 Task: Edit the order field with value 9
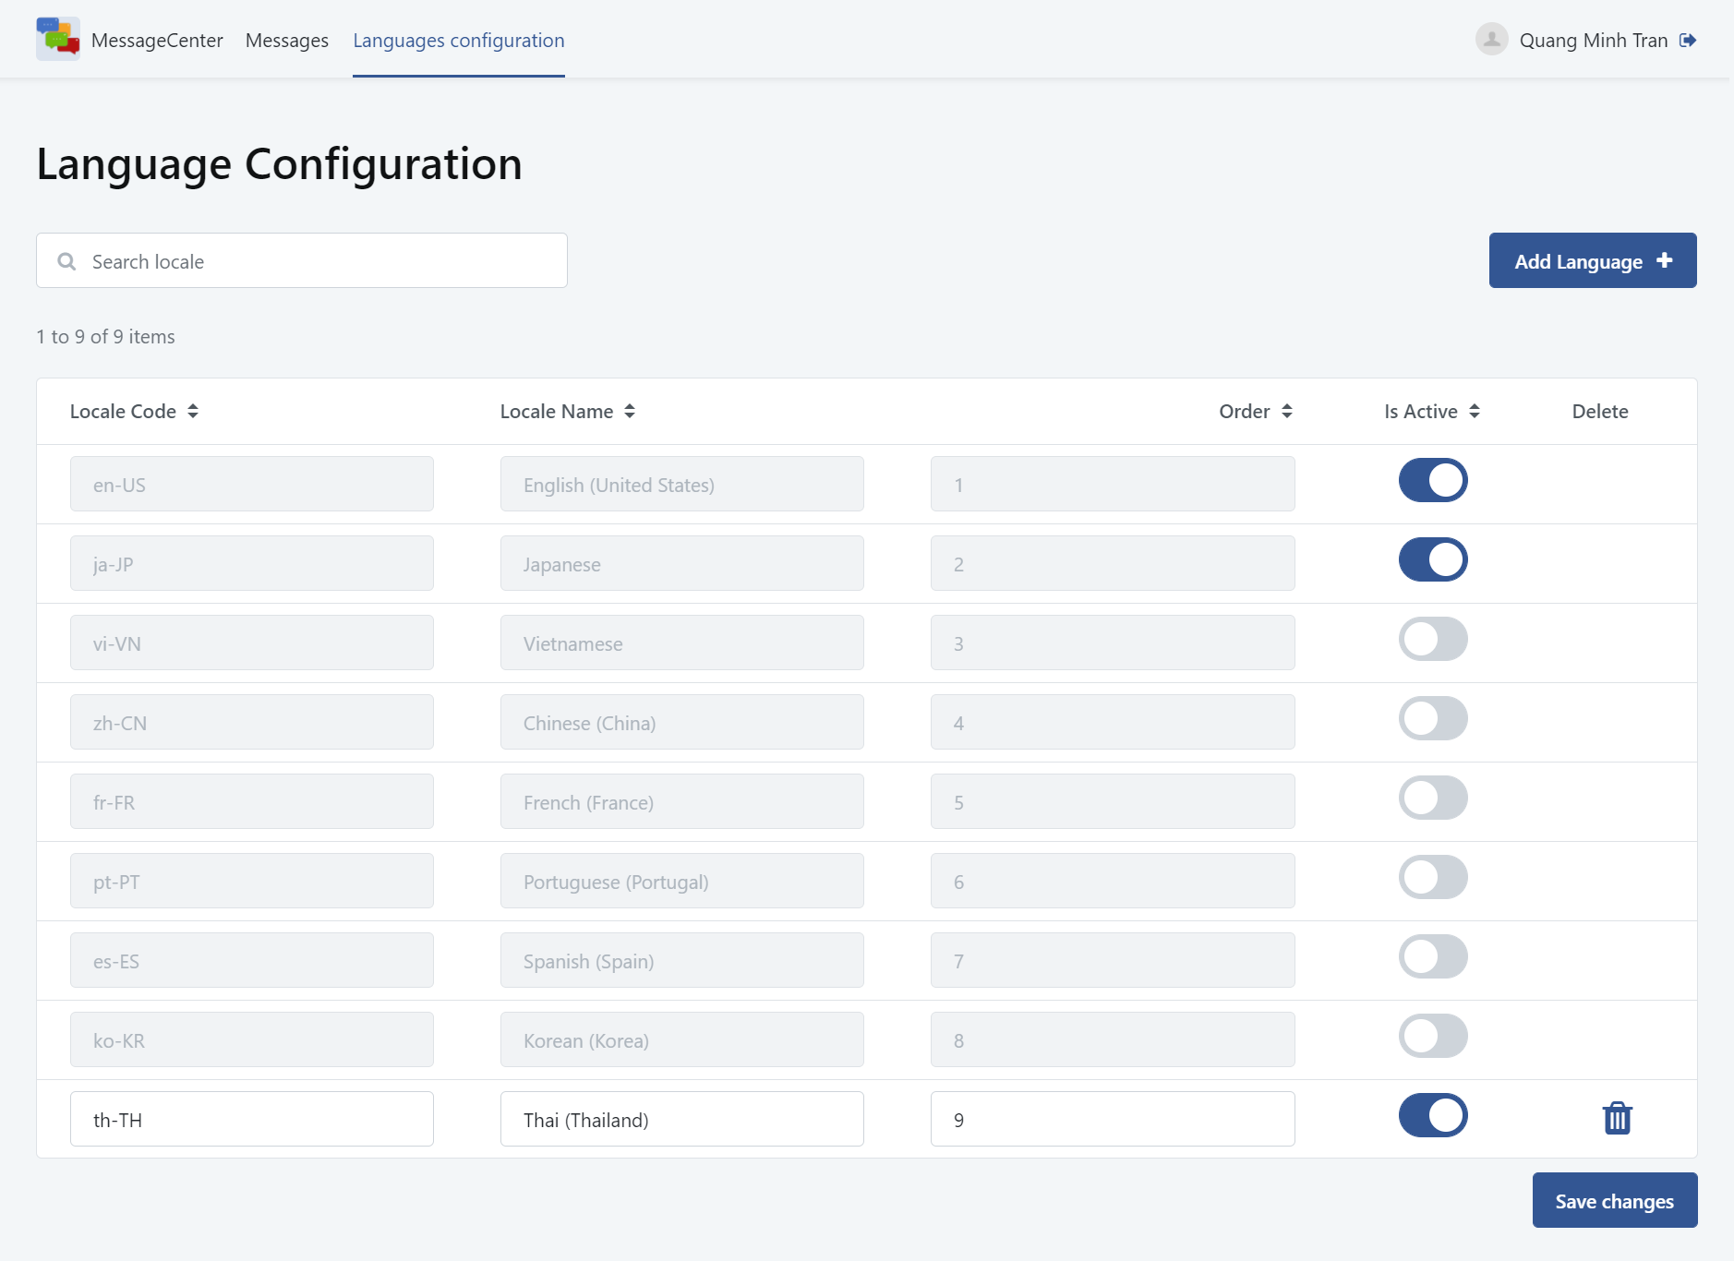tap(1113, 1119)
